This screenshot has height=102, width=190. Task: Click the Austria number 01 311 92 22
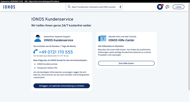[63, 56]
